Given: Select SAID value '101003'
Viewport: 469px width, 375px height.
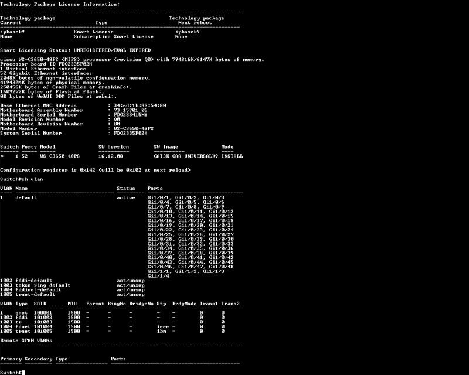Looking at the screenshot, I should 43,322.
